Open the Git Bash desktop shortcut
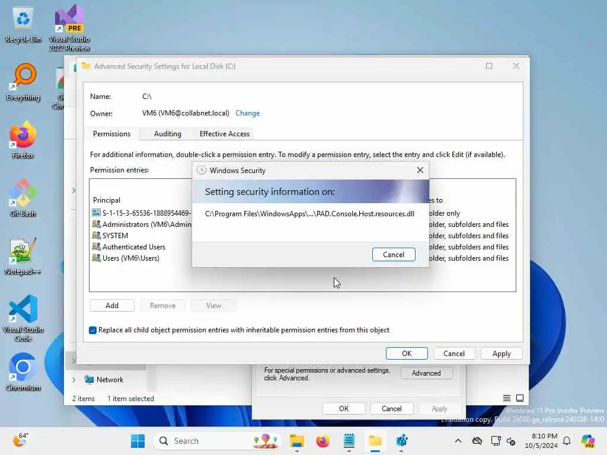The image size is (607, 455). tap(23, 198)
